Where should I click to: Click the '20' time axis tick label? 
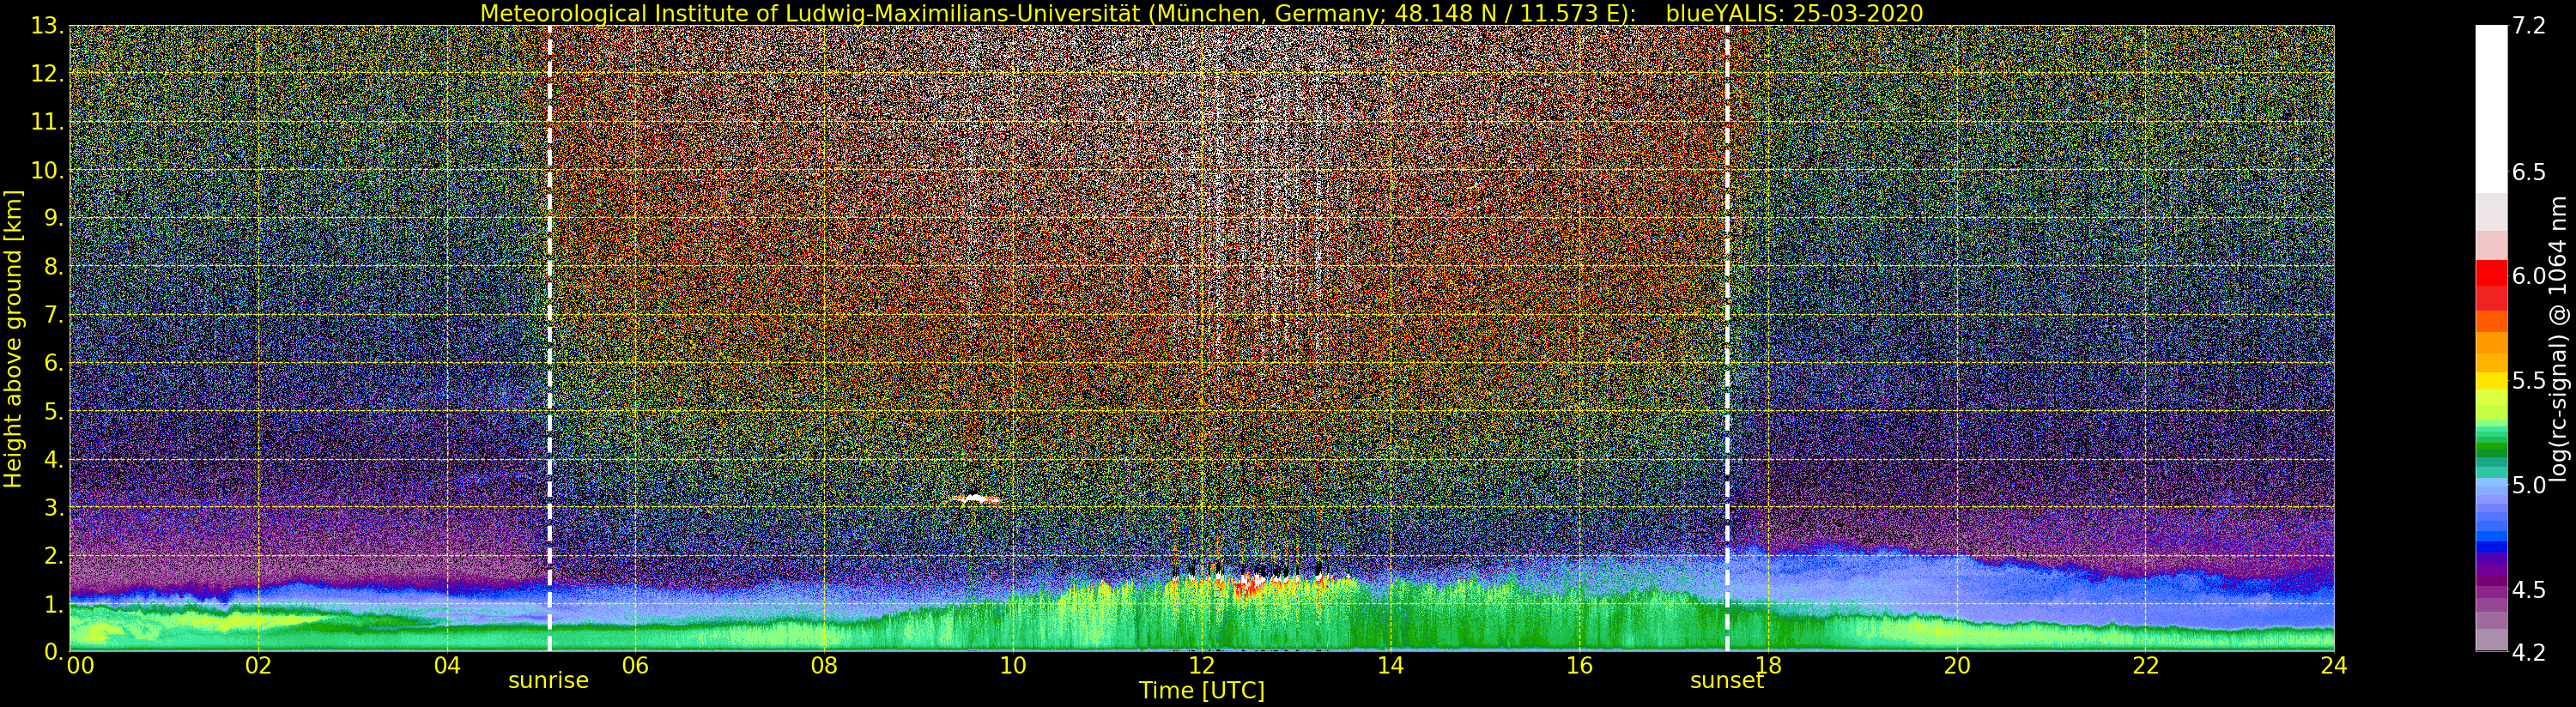[1957, 666]
